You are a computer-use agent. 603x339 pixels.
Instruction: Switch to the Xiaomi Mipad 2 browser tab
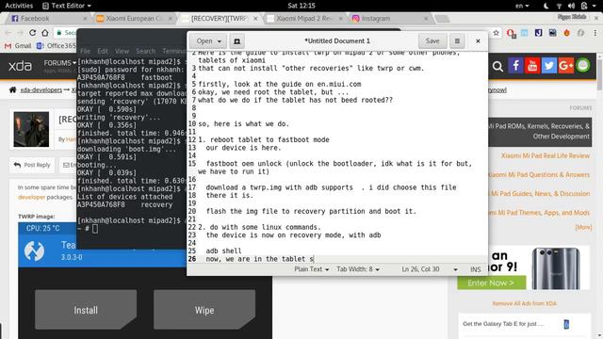pyautogui.click(x=303, y=19)
